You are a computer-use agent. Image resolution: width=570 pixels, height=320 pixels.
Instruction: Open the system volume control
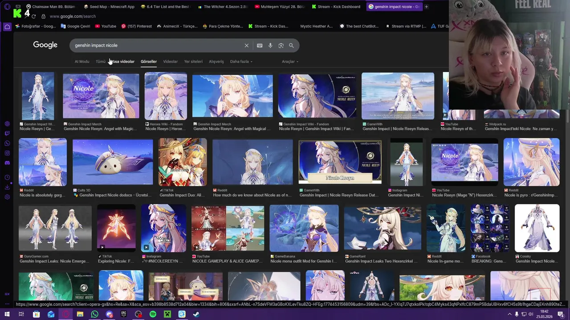(x=531, y=314)
